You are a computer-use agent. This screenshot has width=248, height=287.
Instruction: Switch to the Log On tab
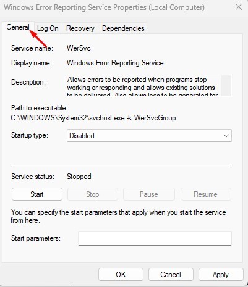(x=48, y=28)
